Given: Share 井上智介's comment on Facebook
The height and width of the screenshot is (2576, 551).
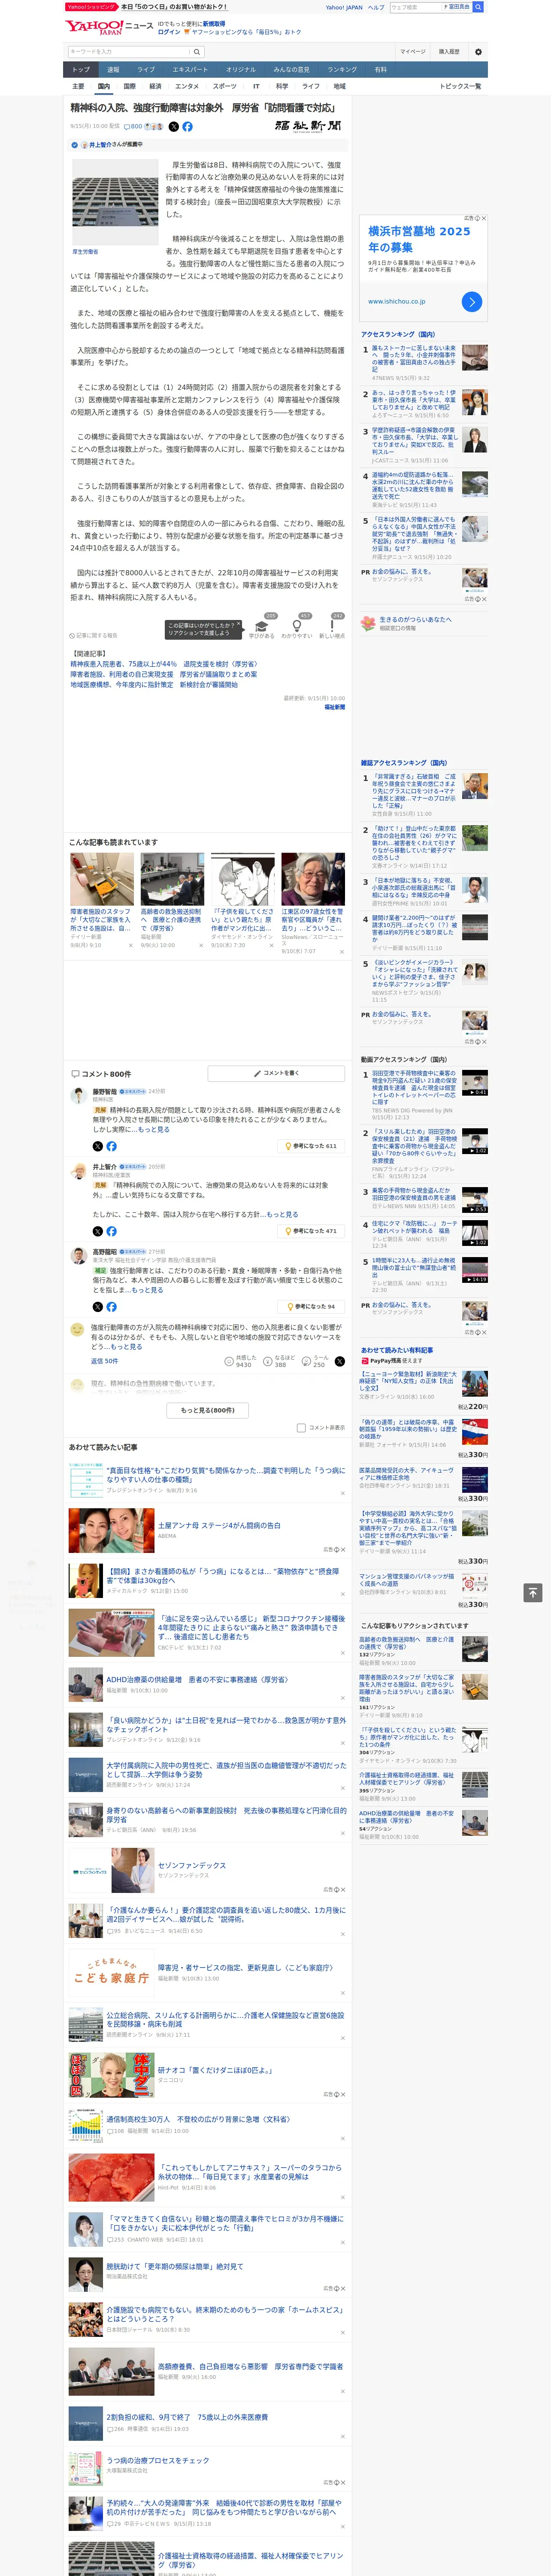Looking at the screenshot, I should tap(111, 1231).
